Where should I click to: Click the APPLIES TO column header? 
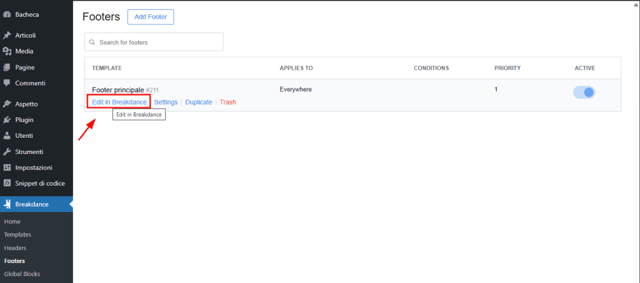(296, 68)
